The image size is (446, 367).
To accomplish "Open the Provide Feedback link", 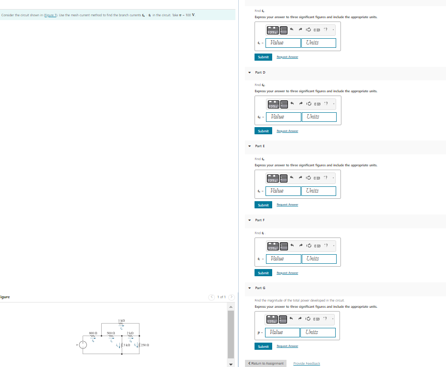I will point(306,363).
